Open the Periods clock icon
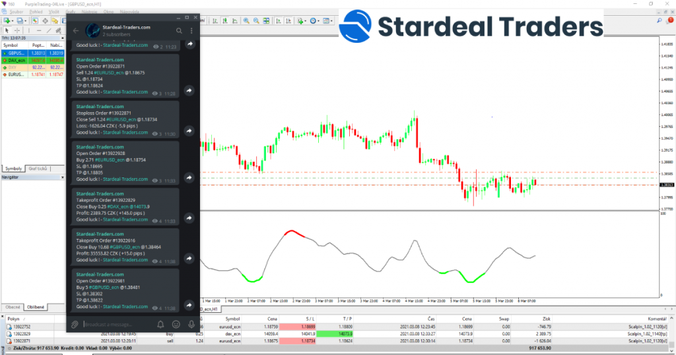This screenshot has height=355, width=676. 312,20
